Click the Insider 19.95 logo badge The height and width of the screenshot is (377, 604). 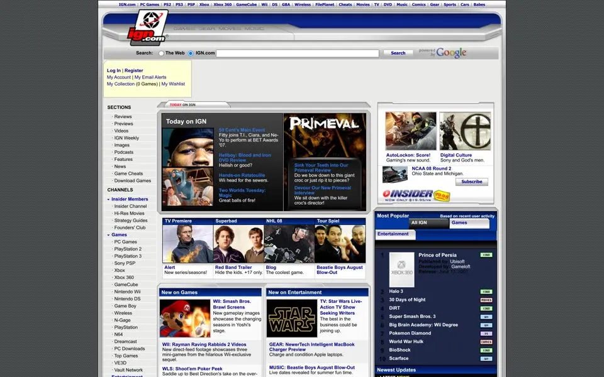pyautogui.click(x=417, y=195)
